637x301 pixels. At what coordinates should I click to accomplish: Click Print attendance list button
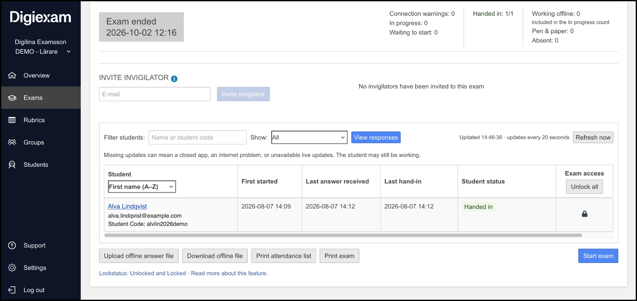point(284,256)
